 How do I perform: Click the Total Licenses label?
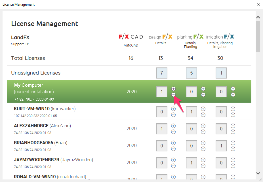click(x=28, y=58)
